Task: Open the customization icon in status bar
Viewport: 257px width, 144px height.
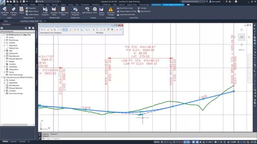Action: pyautogui.click(x=255, y=142)
